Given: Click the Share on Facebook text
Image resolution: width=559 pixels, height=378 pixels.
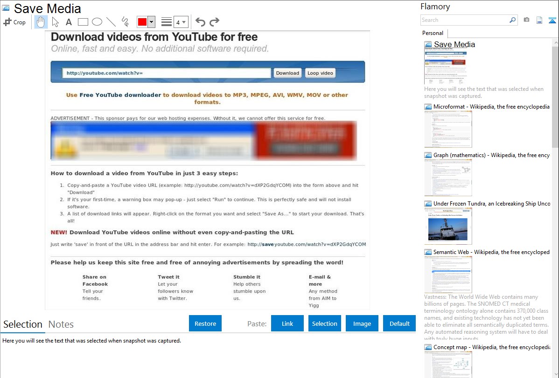Looking at the screenshot, I should (95, 281).
